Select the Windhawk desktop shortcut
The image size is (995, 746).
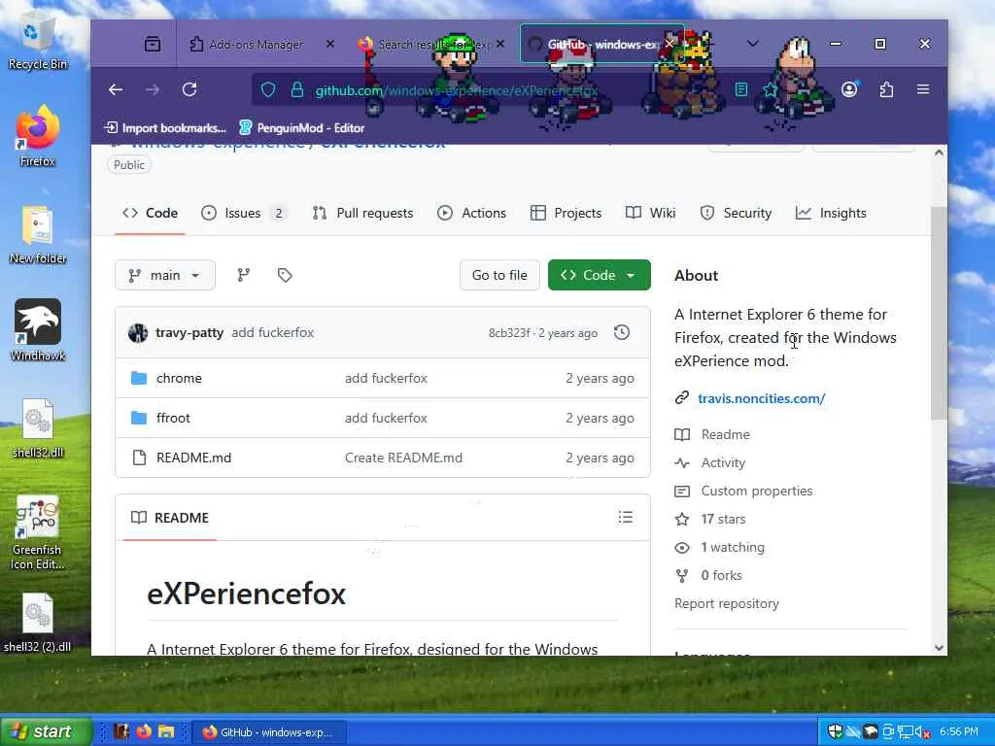pos(38,330)
